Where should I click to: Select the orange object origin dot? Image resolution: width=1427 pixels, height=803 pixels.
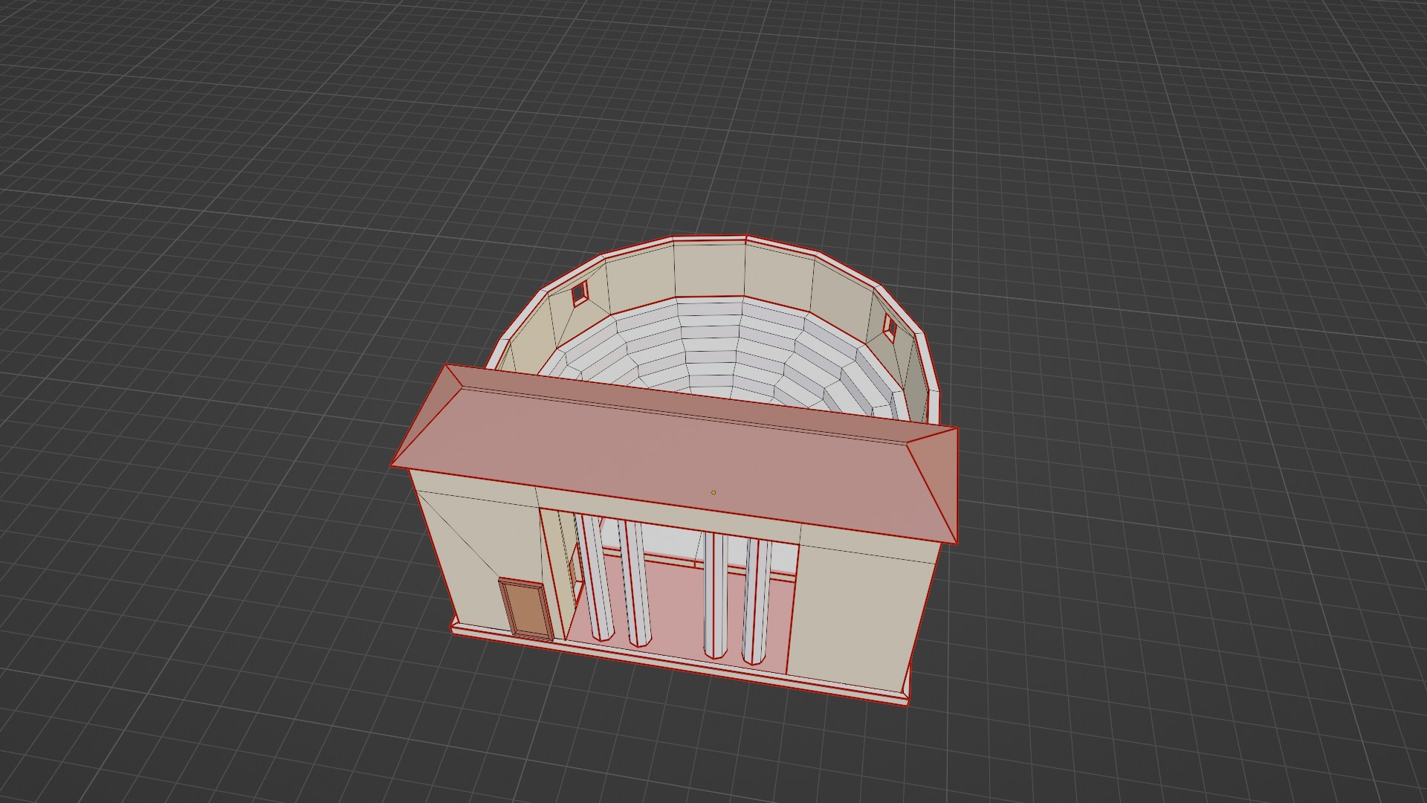pyautogui.click(x=713, y=492)
